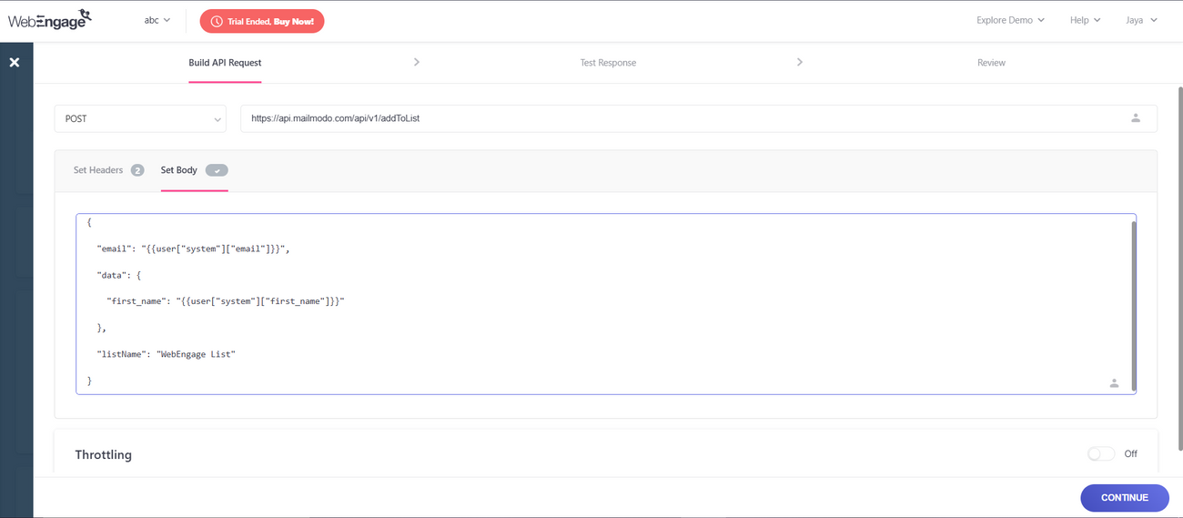Click the WebEngage logo
The image size is (1183, 518).
coord(50,19)
